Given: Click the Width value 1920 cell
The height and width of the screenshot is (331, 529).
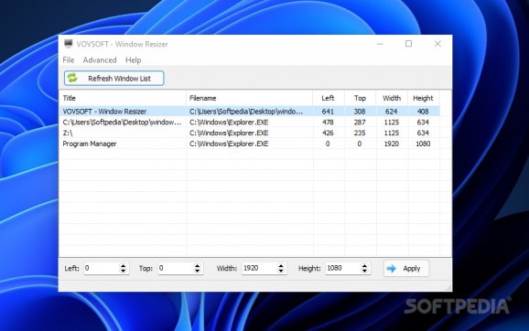Looking at the screenshot, I should [x=392, y=144].
